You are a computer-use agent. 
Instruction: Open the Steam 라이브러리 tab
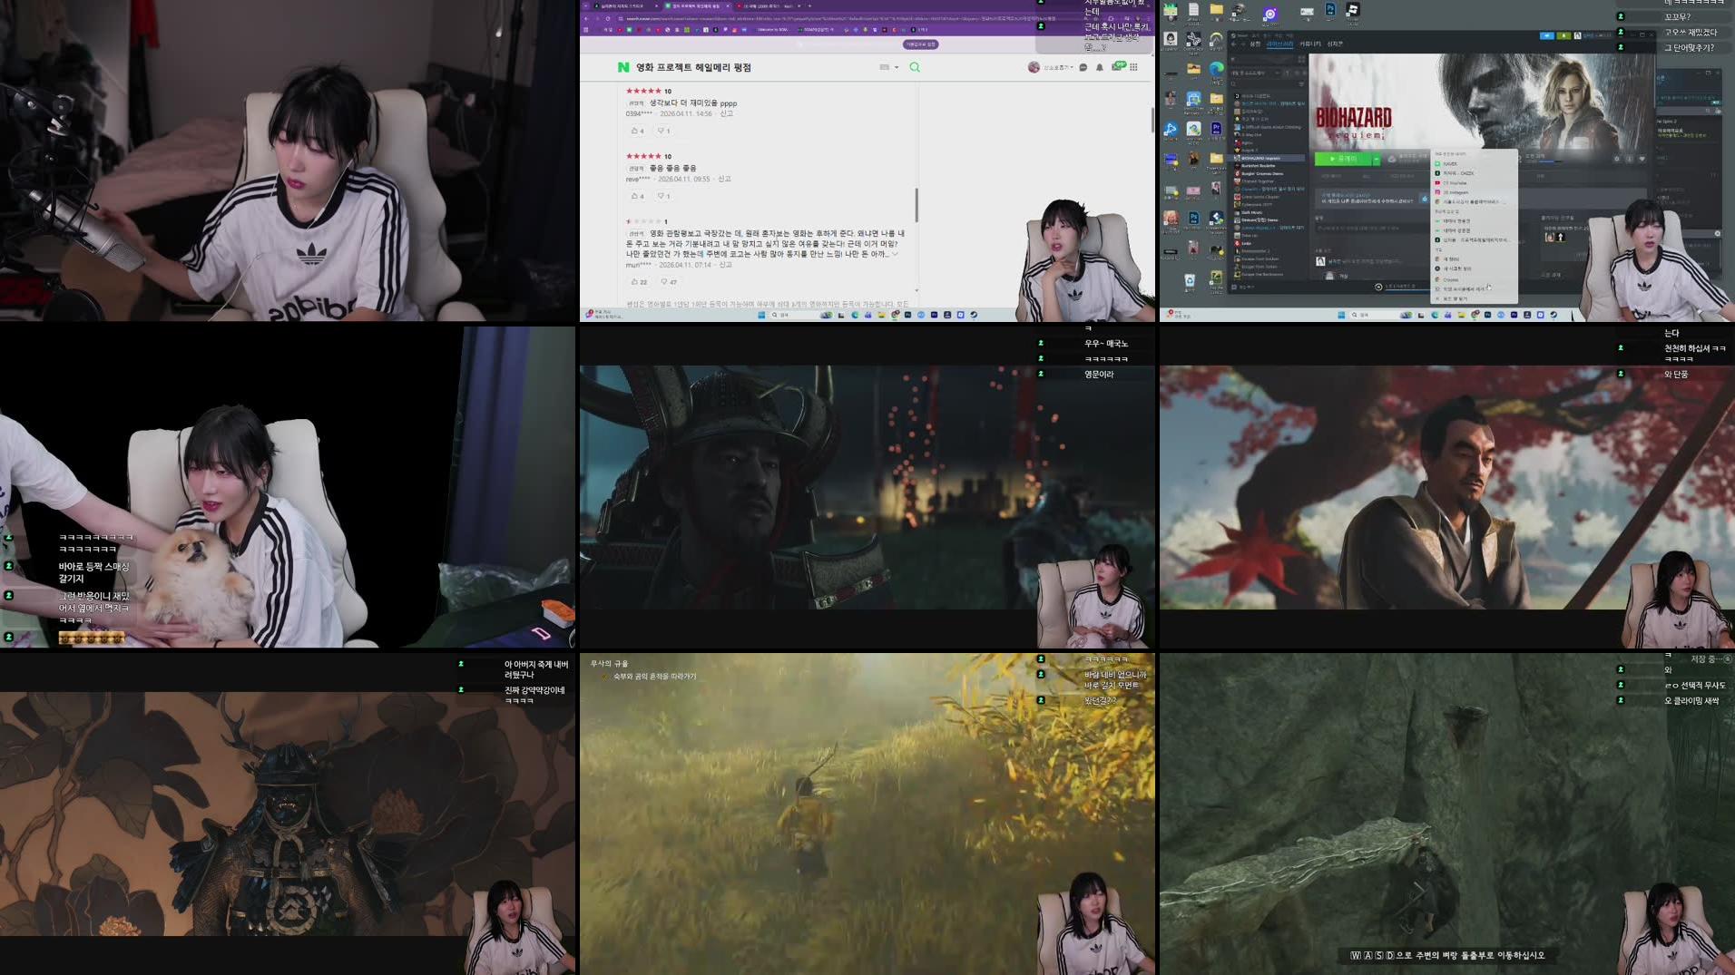tap(1279, 44)
